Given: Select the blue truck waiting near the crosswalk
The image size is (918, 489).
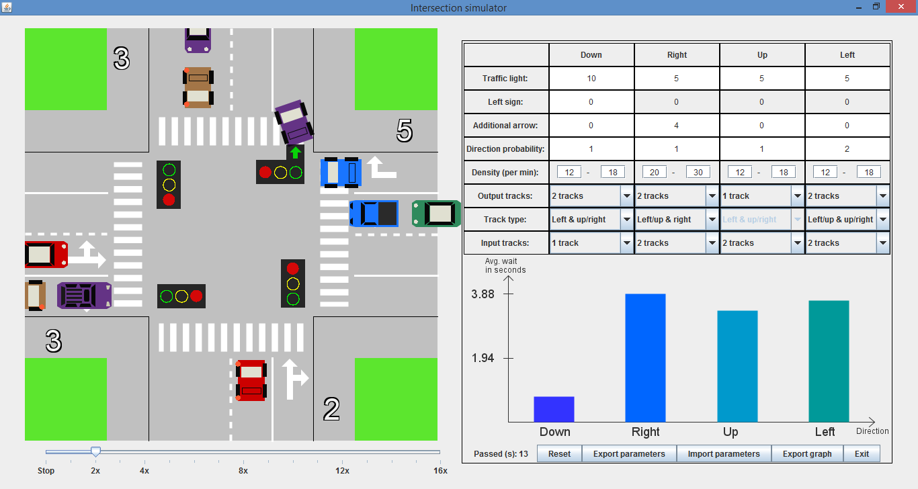Looking at the screenshot, I should [341, 173].
